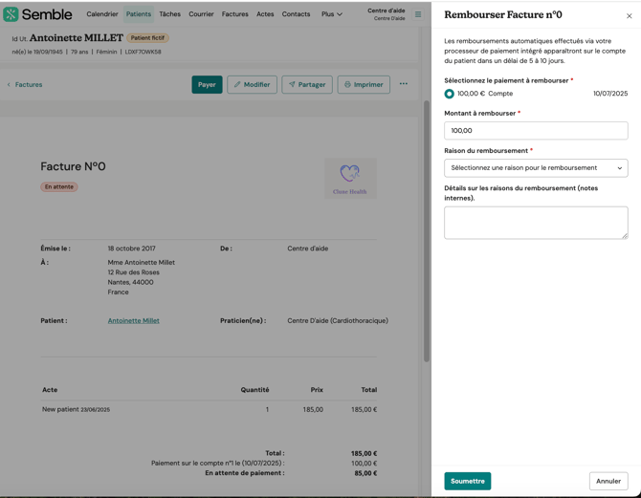641x498 pixels.
Task: Open the Factures navigation item
Action: tap(234, 14)
